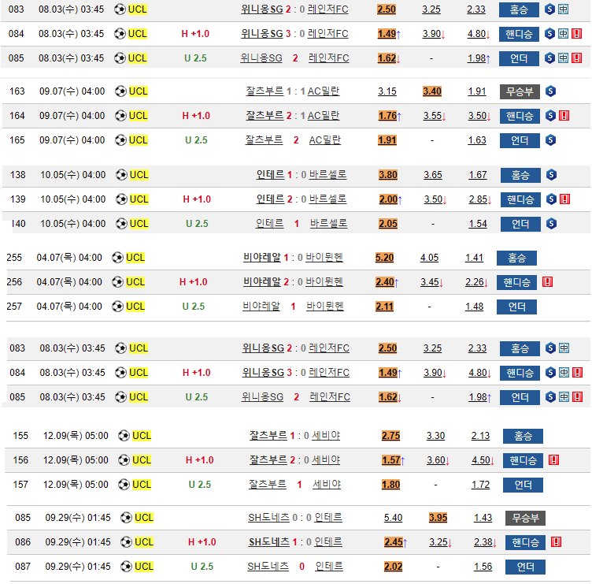Click red alert icon in row 156
This screenshot has height=584, width=592.
553,459
